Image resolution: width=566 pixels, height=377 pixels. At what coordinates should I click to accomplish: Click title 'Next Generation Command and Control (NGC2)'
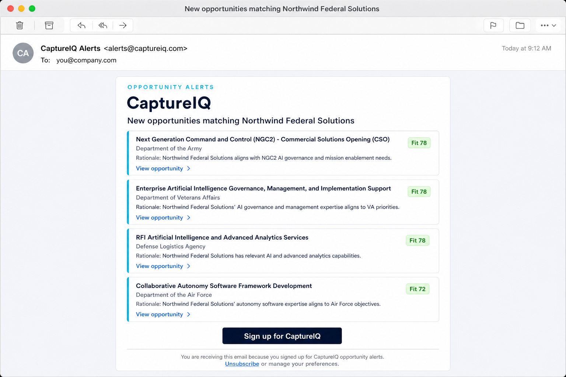tap(206, 139)
